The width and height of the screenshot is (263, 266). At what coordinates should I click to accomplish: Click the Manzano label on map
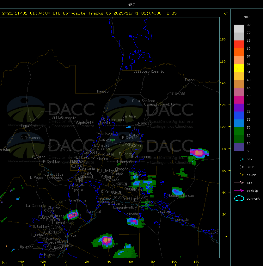pyautogui.click(x=27, y=247)
